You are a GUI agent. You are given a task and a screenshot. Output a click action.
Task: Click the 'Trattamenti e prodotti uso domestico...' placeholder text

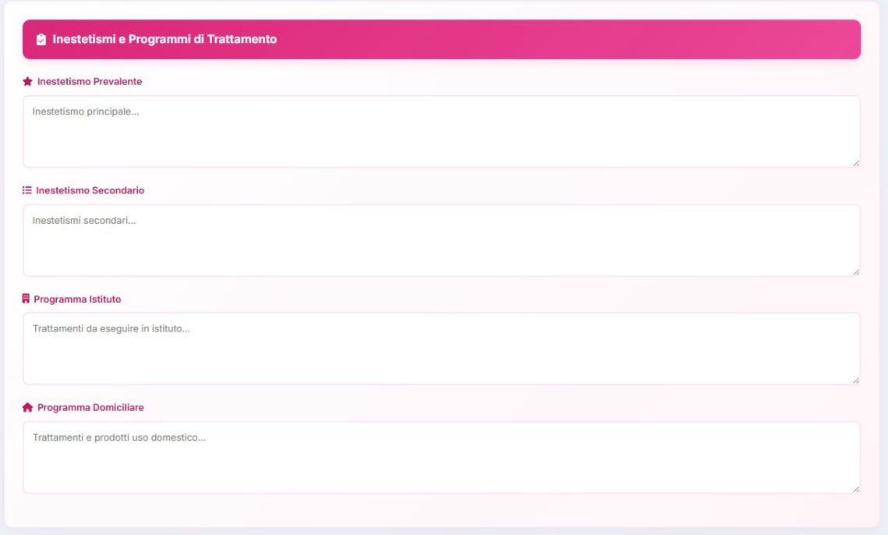(x=119, y=438)
